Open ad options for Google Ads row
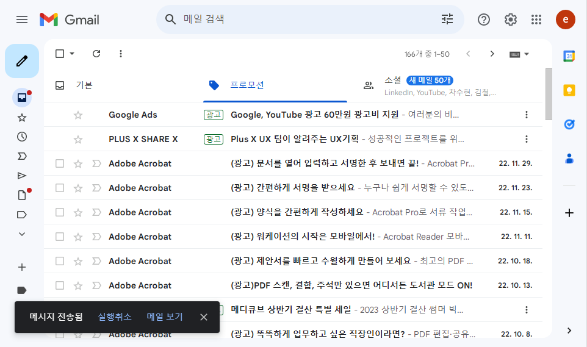This screenshot has height=347, width=587. pyautogui.click(x=527, y=115)
